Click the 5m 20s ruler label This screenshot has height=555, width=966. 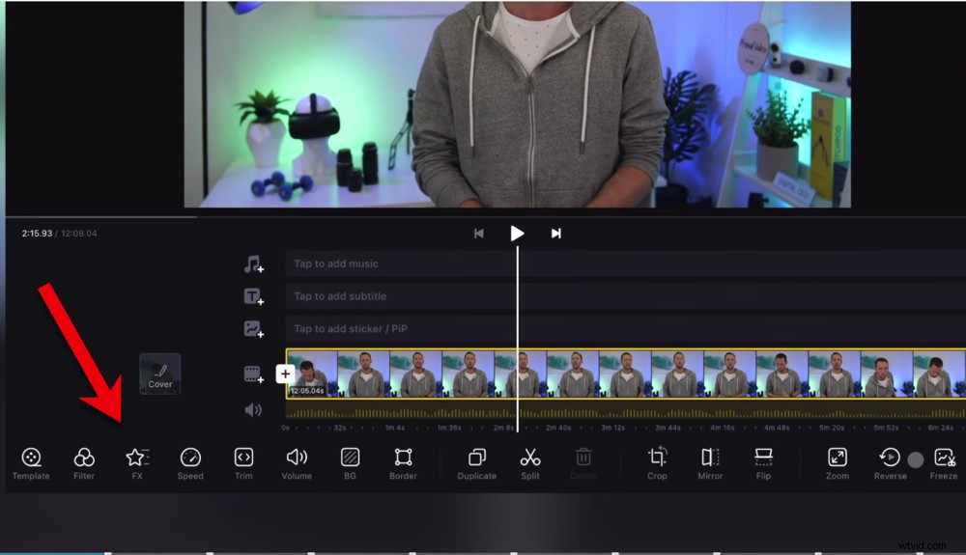832,428
